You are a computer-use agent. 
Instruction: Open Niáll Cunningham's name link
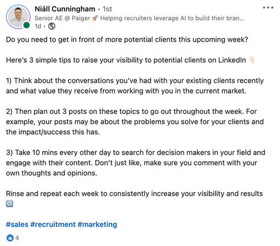point(65,9)
